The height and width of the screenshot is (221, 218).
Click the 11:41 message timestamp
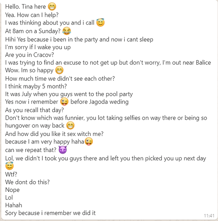tap(209, 216)
